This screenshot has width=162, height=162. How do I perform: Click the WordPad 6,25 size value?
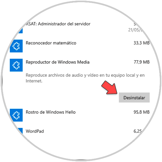pyautogui.click(x=138, y=131)
